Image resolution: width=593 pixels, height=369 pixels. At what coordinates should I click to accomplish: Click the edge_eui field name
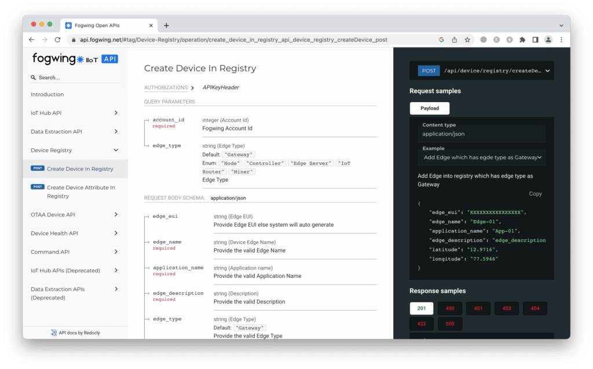[x=165, y=216]
